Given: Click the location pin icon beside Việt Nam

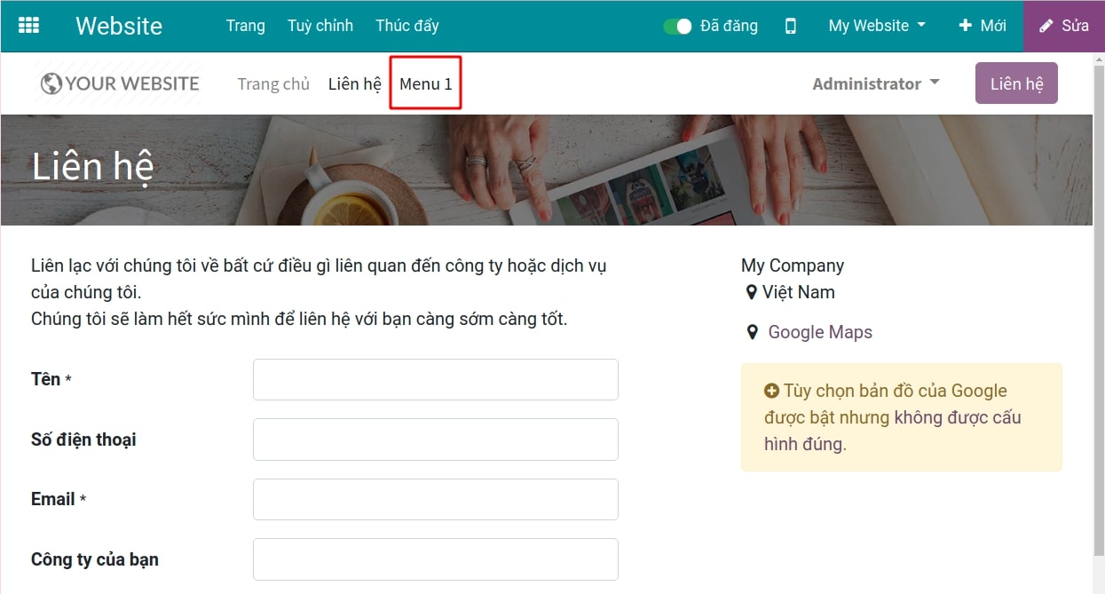Looking at the screenshot, I should 750,292.
